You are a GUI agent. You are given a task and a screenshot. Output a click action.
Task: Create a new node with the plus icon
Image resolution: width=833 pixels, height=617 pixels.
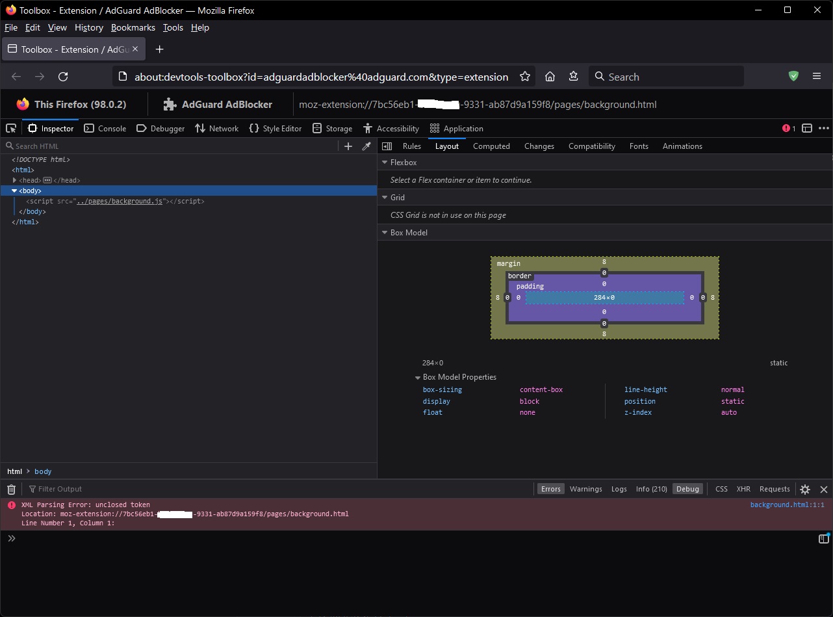348,146
